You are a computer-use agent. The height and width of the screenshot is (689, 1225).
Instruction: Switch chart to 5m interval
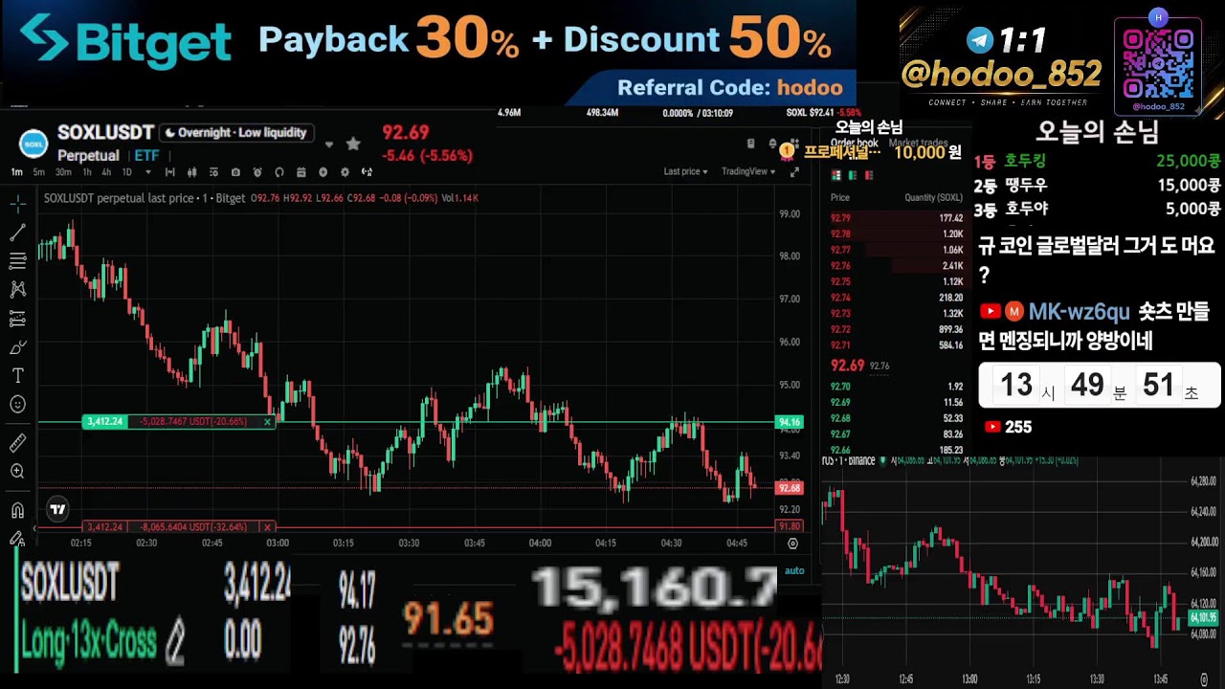coord(39,172)
